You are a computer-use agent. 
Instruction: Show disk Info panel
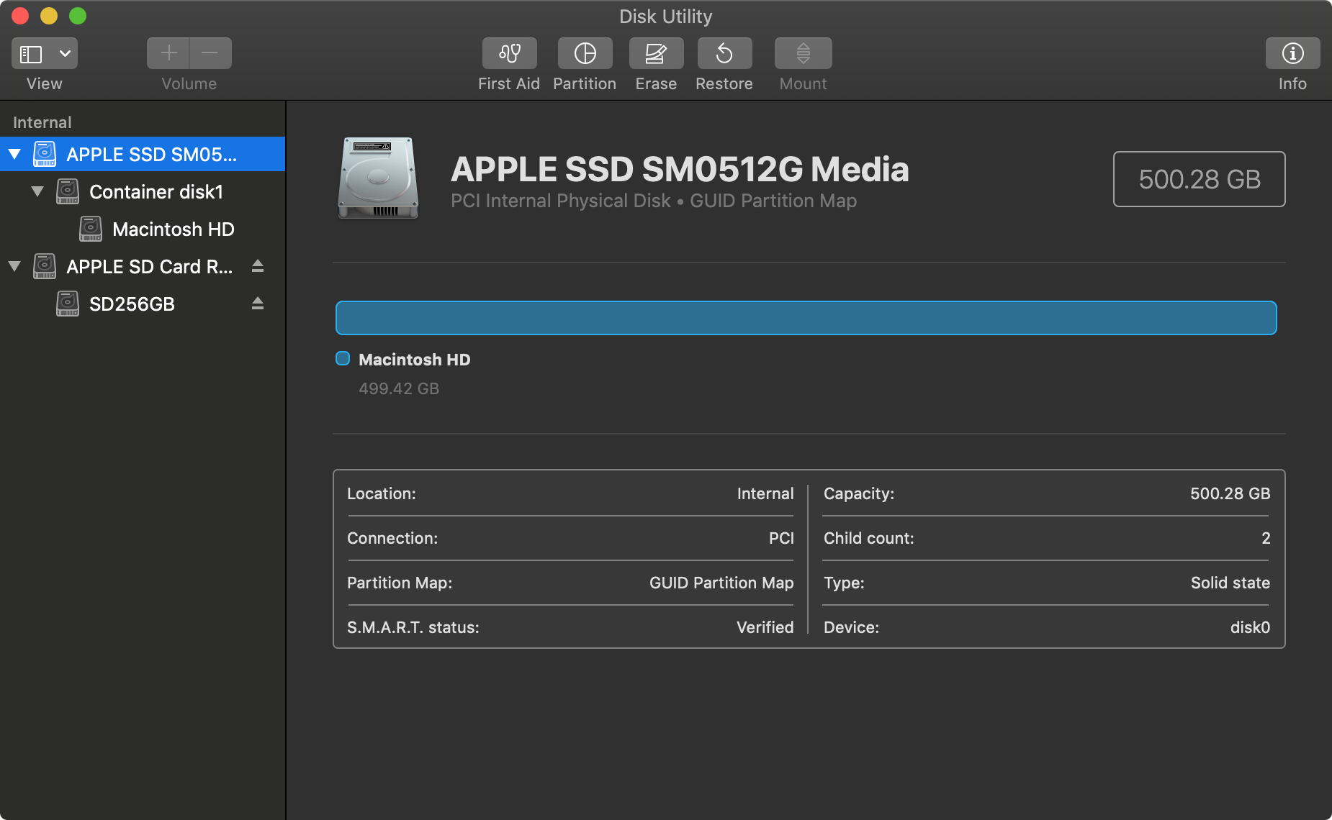(1292, 53)
